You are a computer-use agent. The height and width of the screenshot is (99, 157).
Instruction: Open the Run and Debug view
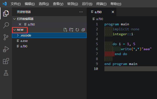[x=6, y=49]
